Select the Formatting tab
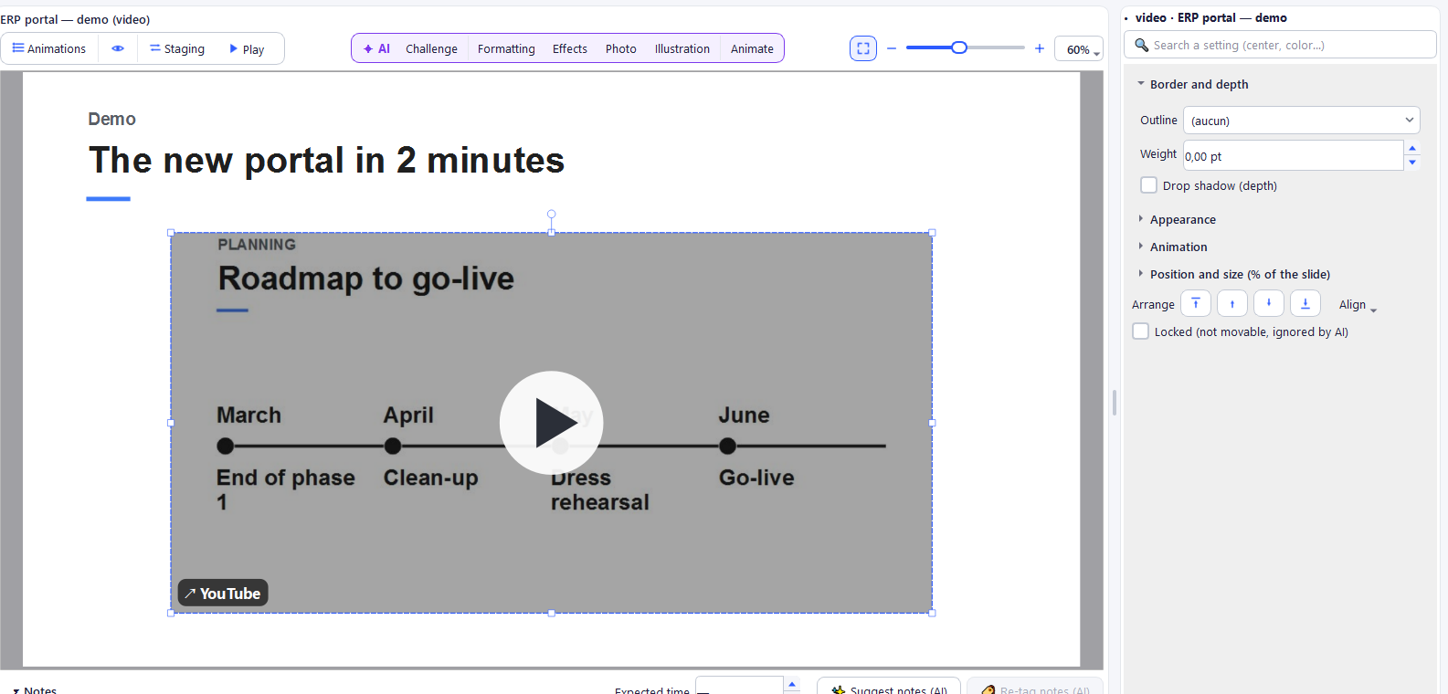Screen dimensions: 1448x694 click(x=506, y=49)
